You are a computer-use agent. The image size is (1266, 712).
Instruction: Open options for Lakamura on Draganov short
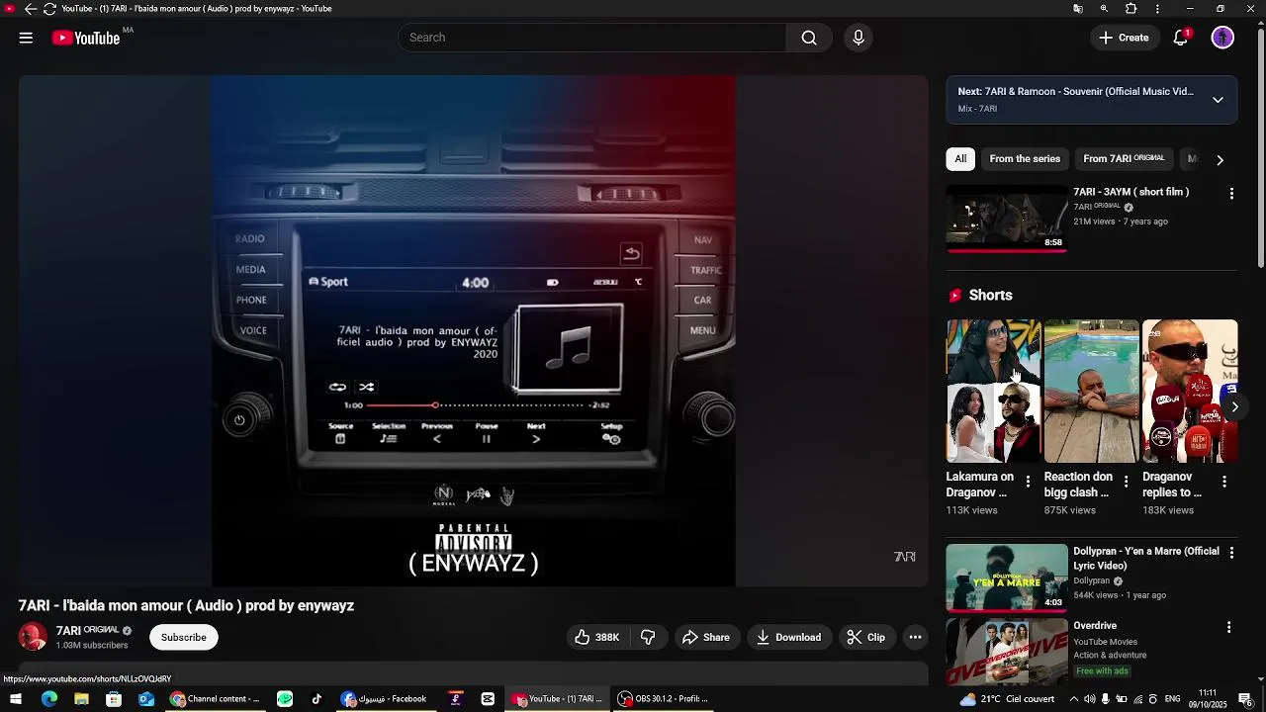click(x=1028, y=482)
